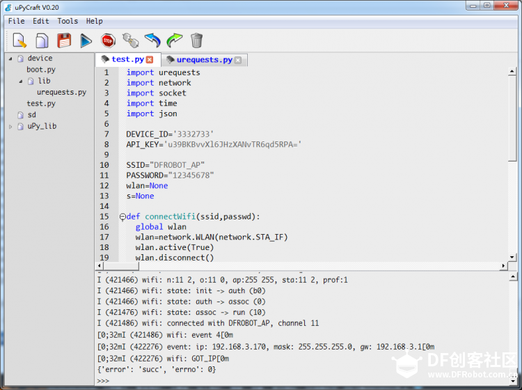This screenshot has width=522, height=390.
Task: Minimize the uPyCraft window
Action: (x=473, y=6)
